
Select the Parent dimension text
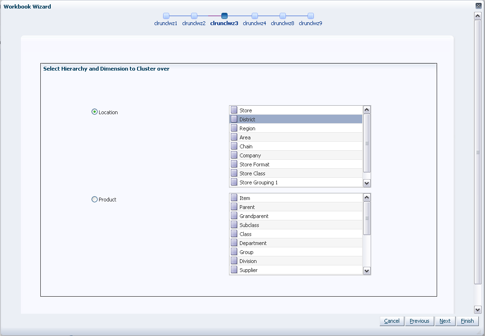pos(247,207)
